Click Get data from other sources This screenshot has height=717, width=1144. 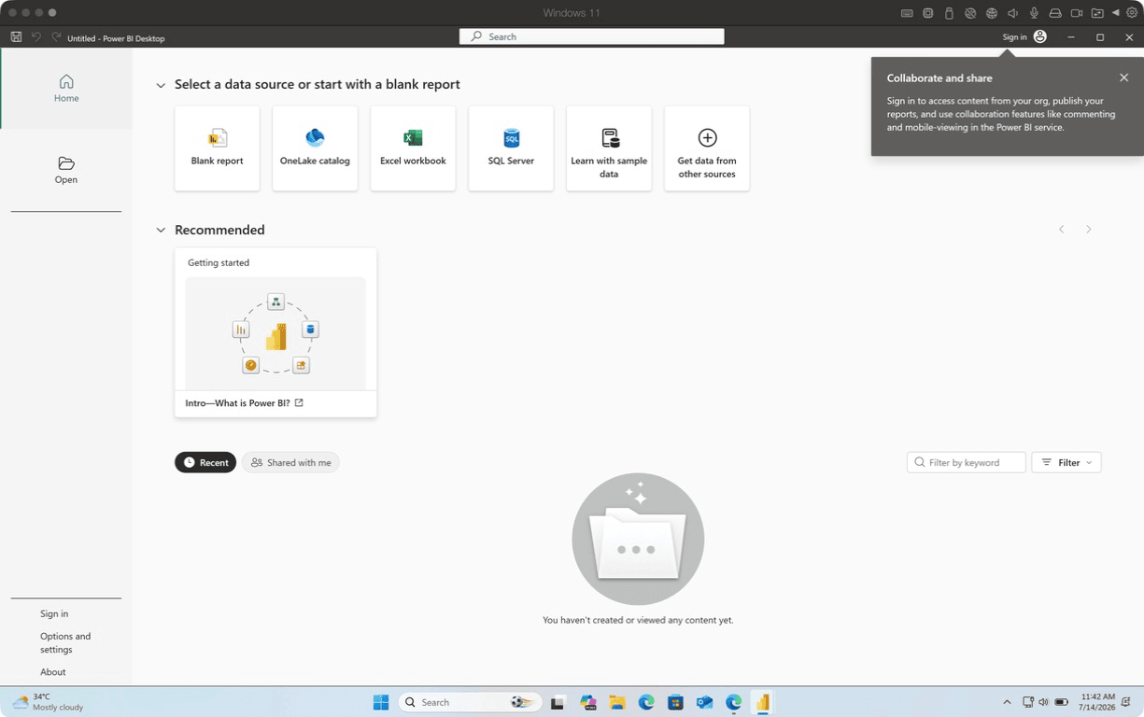click(707, 148)
